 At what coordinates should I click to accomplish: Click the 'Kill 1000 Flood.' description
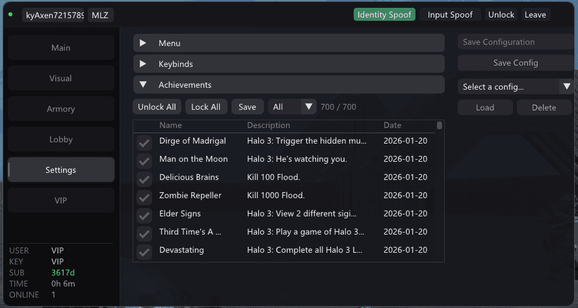pos(276,196)
